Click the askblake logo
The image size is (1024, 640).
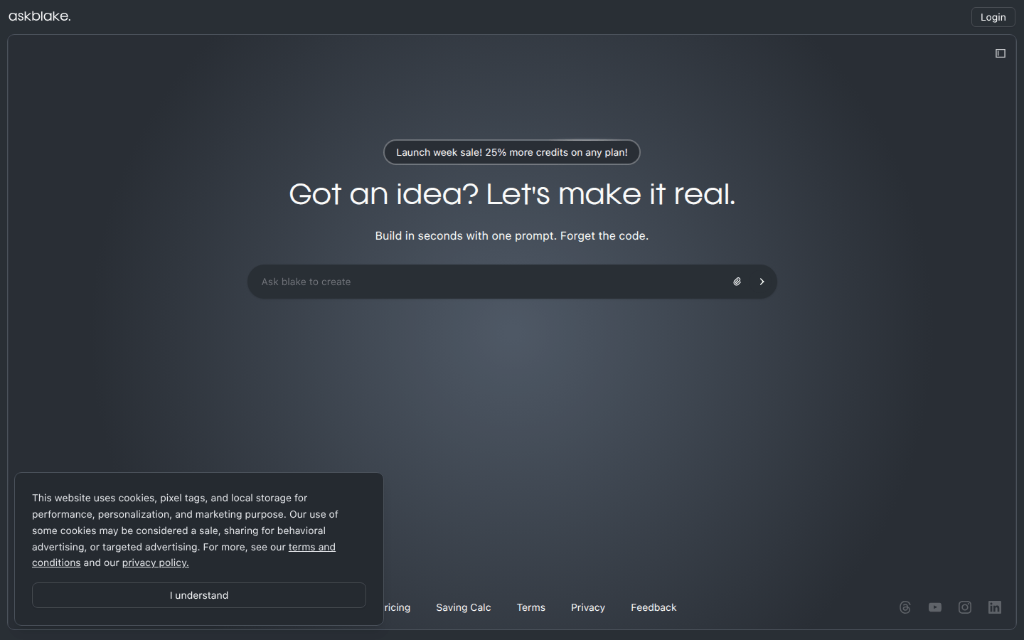(40, 16)
